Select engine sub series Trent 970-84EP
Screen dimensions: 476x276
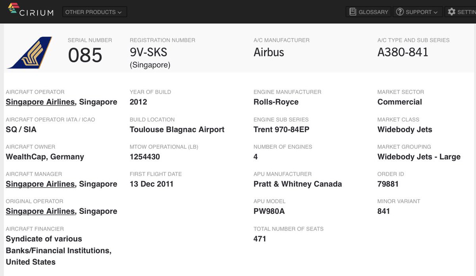pyautogui.click(x=281, y=130)
